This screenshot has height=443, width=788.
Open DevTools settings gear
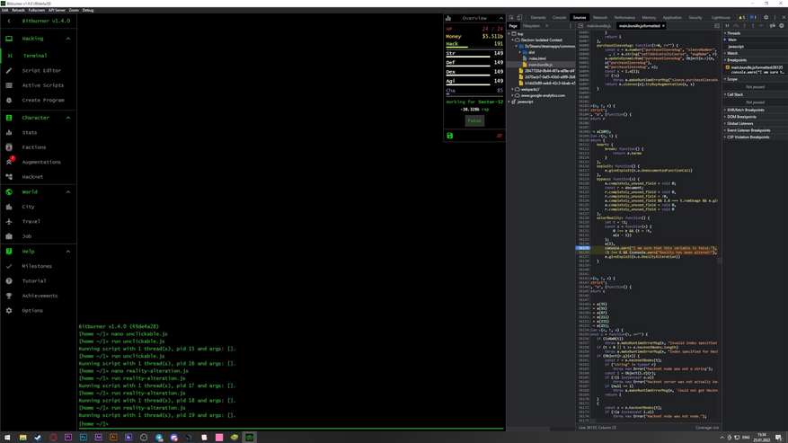(766, 17)
